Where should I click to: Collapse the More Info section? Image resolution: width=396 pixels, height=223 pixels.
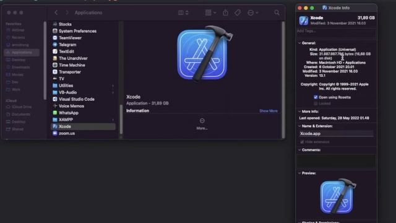(299, 111)
